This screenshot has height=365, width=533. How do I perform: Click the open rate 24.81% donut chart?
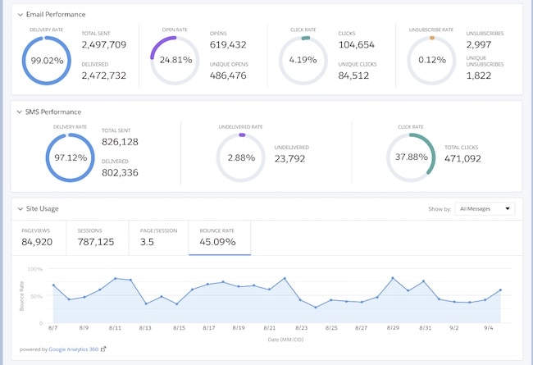(x=176, y=60)
